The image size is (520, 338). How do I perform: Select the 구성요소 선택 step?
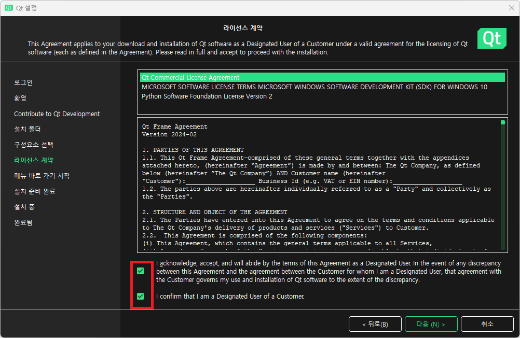point(34,145)
